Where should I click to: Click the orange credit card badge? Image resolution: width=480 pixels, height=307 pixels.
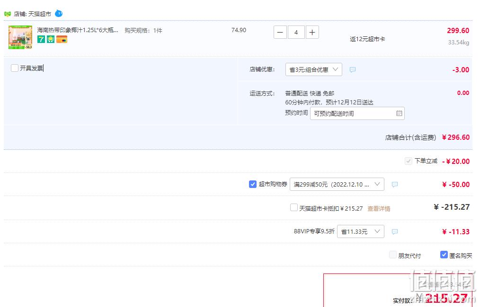pos(62,39)
